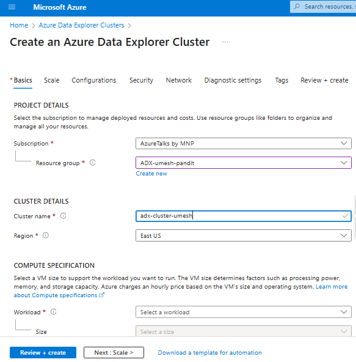Open the more options ellipsis beside the title

[x=225, y=42]
